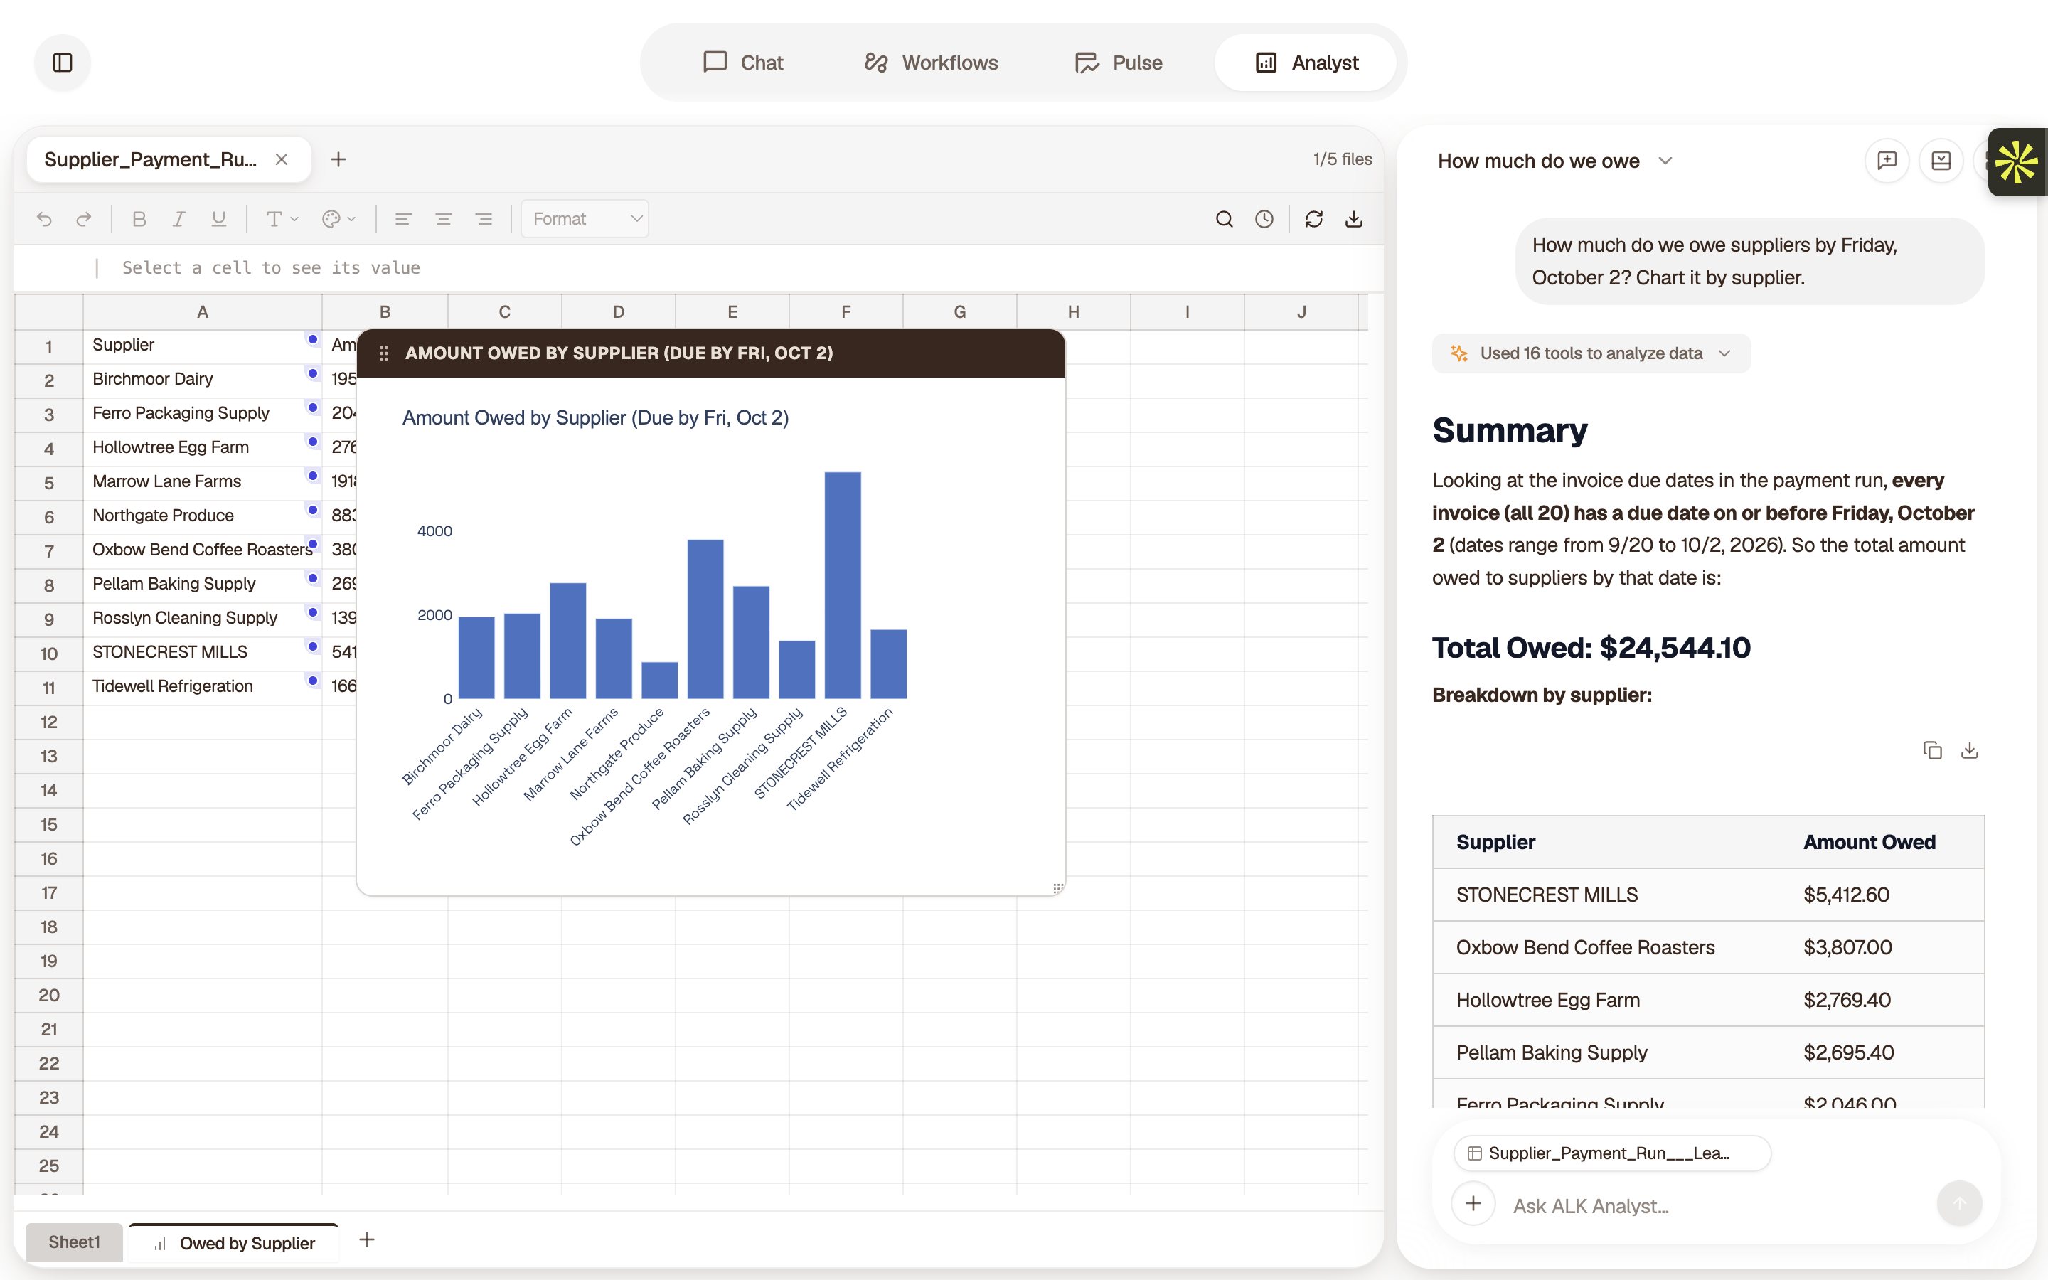Select the Owed by Supplier sheet tab
Screen dimensions: 2048x1280
click(x=233, y=1243)
